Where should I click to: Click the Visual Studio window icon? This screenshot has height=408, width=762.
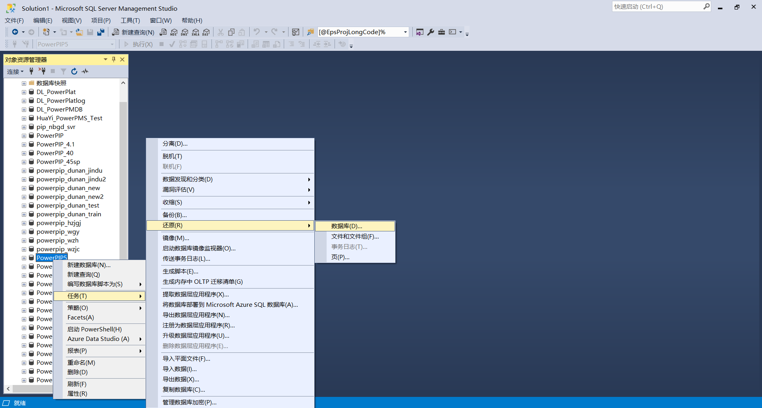(x=419, y=32)
